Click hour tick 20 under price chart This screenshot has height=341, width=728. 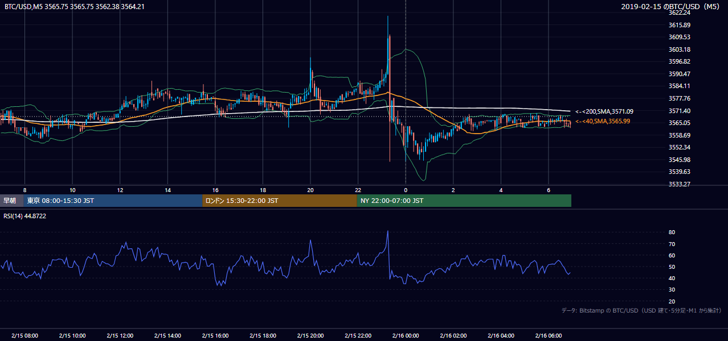coord(310,190)
